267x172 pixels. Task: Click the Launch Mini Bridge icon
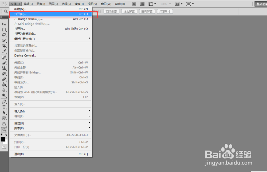pyautogui.click(x=142, y=4)
